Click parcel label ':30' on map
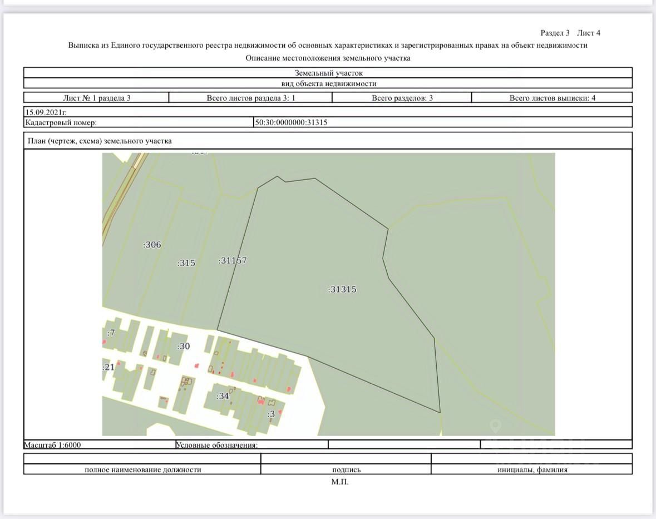This screenshot has height=519, width=656. pyautogui.click(x=184, y=347)
